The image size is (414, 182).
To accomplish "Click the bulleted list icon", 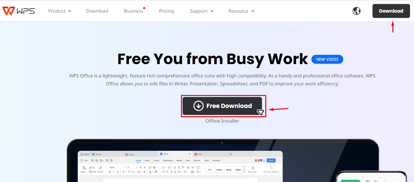I will [163, 167].
